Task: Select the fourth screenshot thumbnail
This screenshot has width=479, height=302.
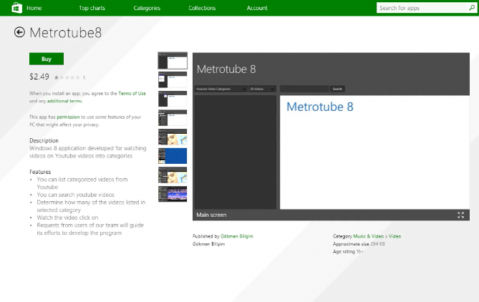Action: point(173,118)
